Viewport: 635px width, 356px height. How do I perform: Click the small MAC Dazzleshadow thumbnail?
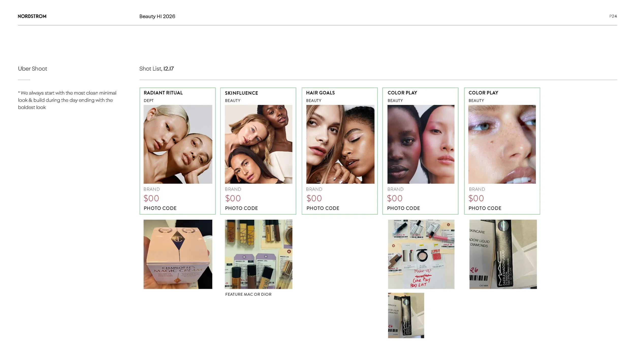(x=406, y=315)
